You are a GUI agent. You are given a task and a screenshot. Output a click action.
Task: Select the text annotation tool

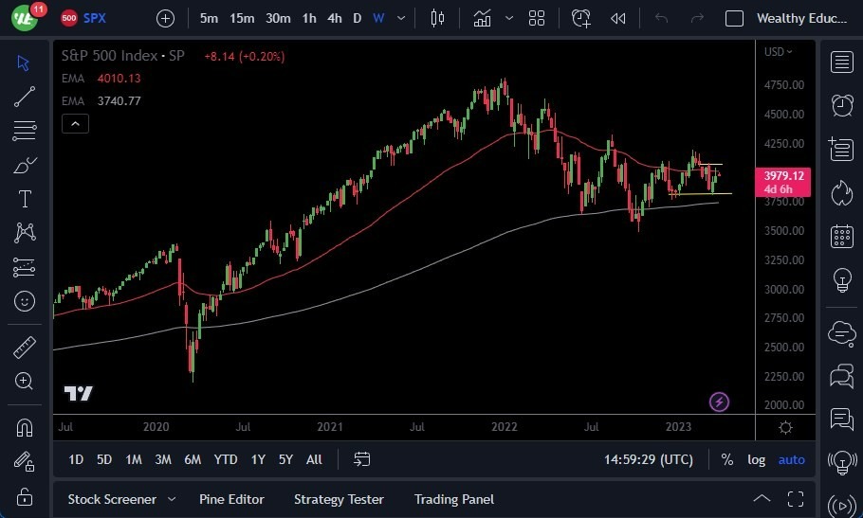pyautogui.click(x=25, y=199)
